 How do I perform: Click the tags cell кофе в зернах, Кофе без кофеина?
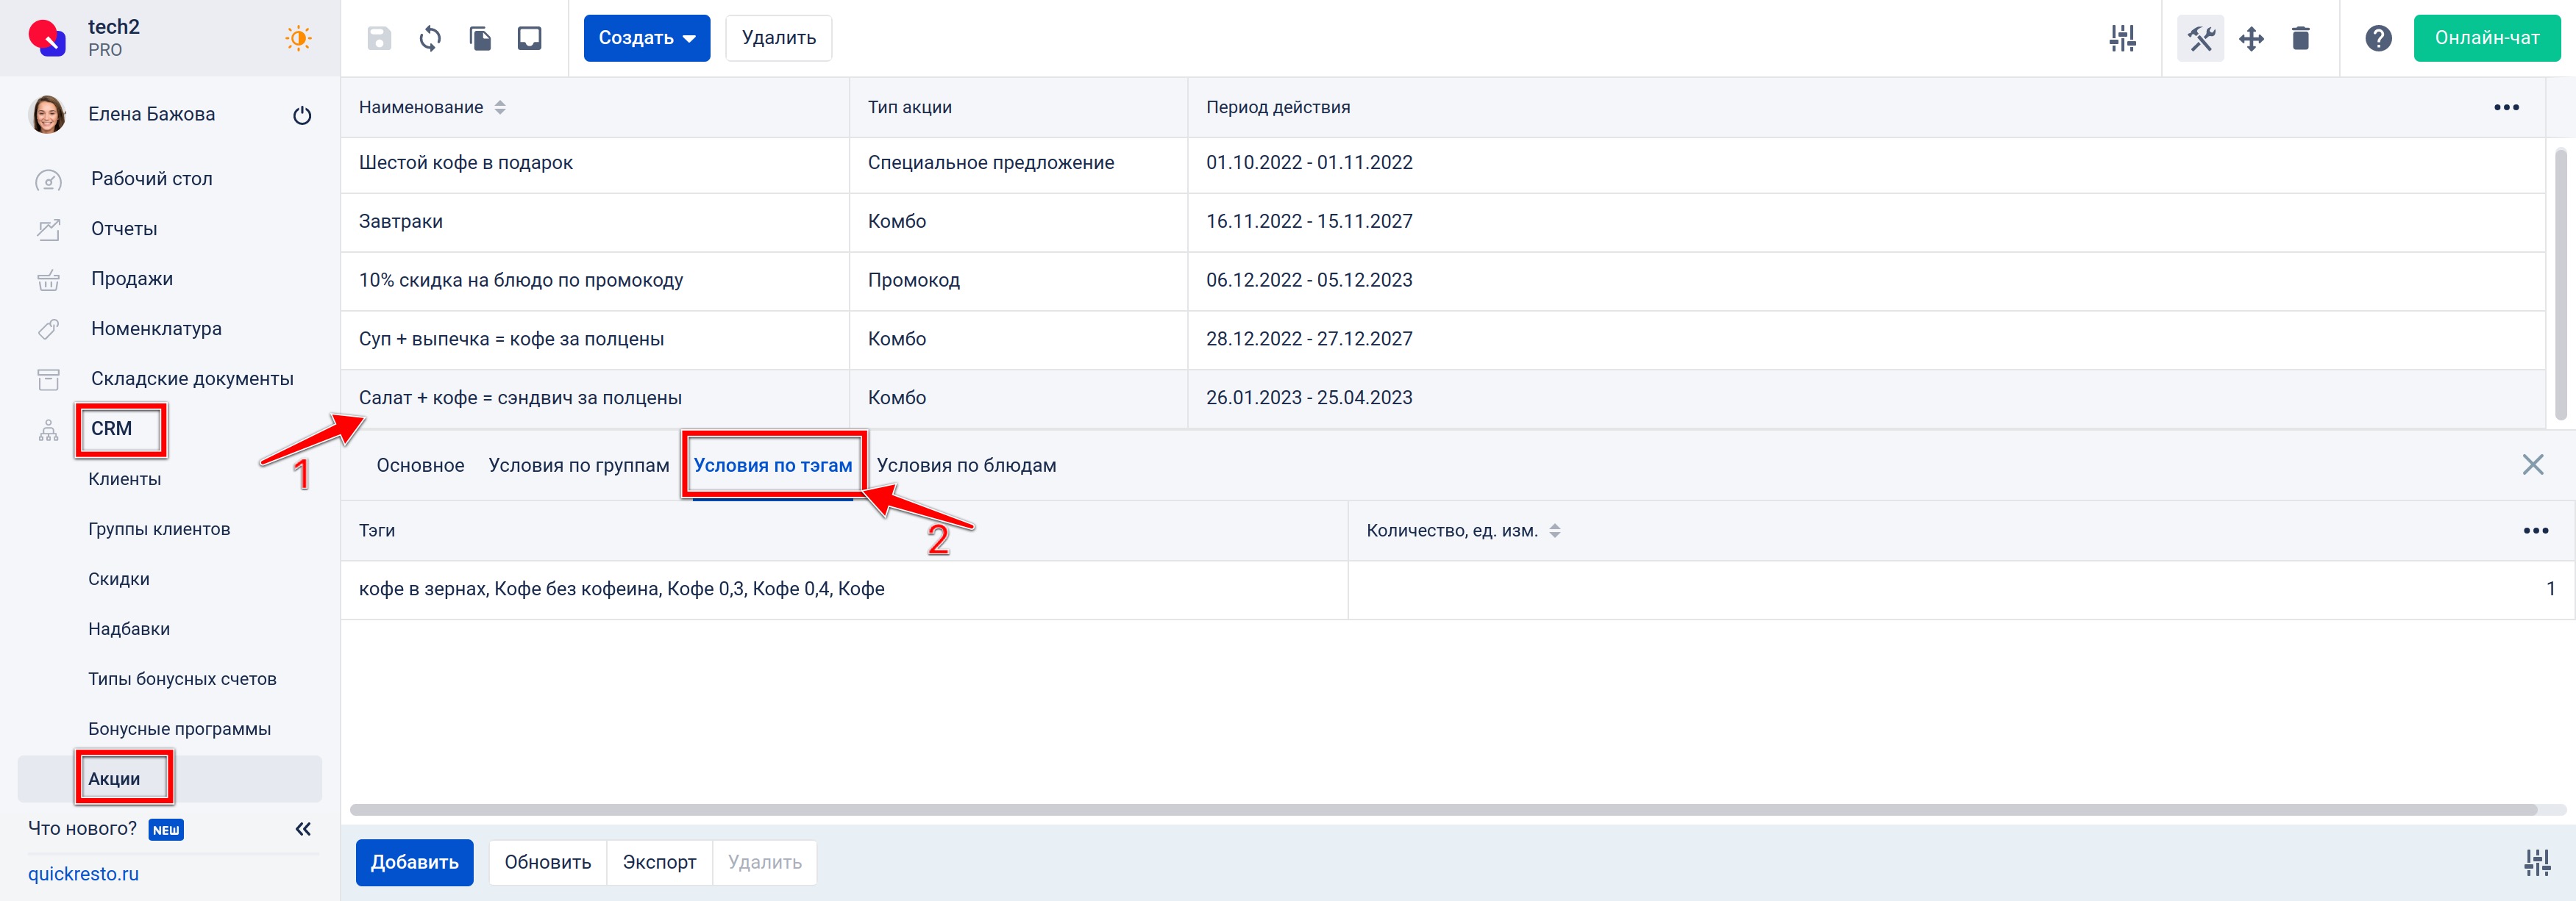click(844, 589)
